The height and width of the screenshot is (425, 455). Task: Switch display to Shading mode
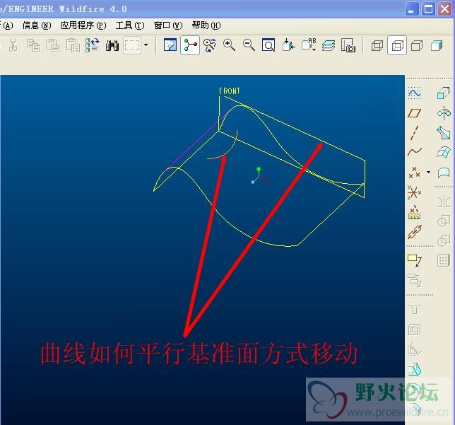coord(437,45)
